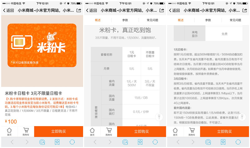Tap bookmark star icon in middle phone screen

(x=140, y=142)
